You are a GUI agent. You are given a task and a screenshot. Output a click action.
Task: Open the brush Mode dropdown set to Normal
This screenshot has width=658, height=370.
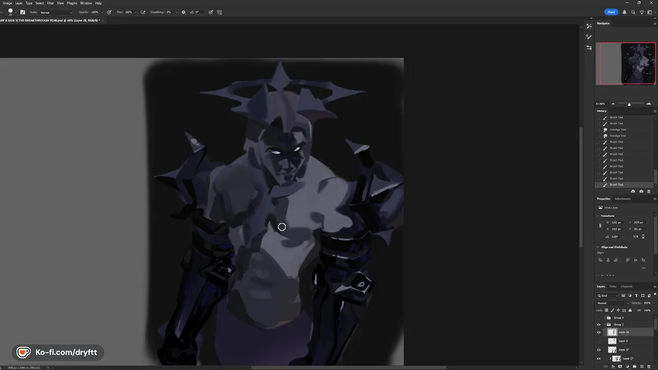[x=57, y=12]
